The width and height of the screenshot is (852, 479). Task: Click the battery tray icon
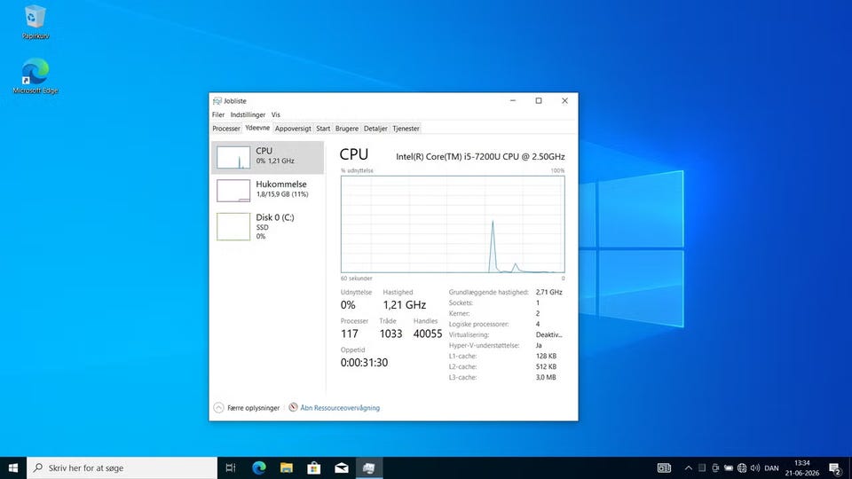coord(729,467)
